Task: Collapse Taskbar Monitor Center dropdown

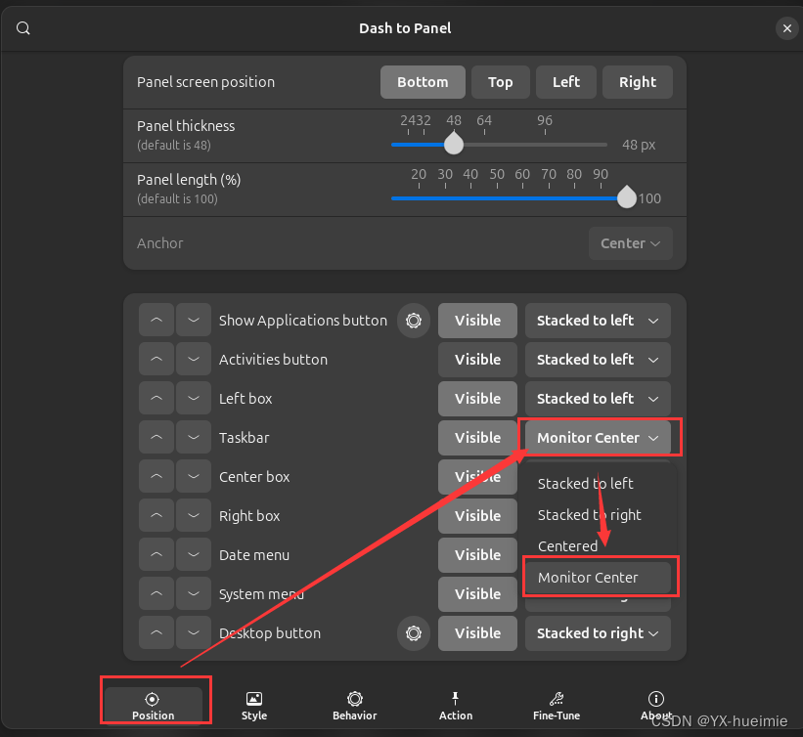Action: click(x=598, y=438)
